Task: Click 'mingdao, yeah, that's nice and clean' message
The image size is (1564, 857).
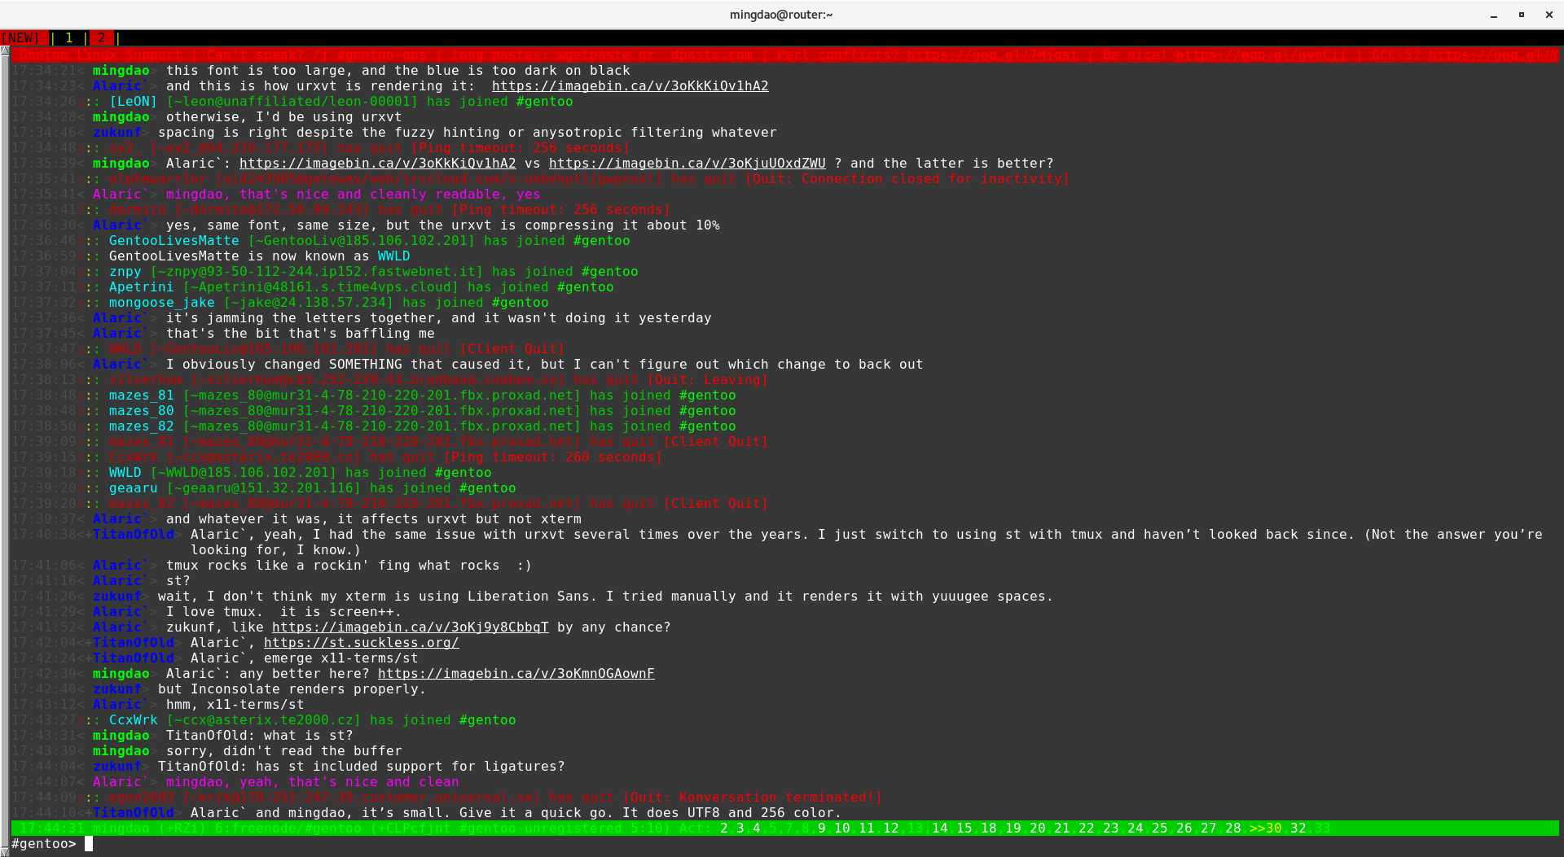Action: [x=313, y=782]
